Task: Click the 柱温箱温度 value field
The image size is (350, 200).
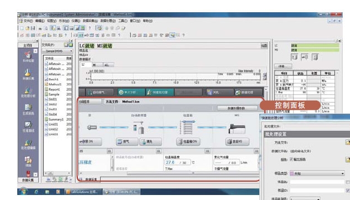Action: coord(178,163)
